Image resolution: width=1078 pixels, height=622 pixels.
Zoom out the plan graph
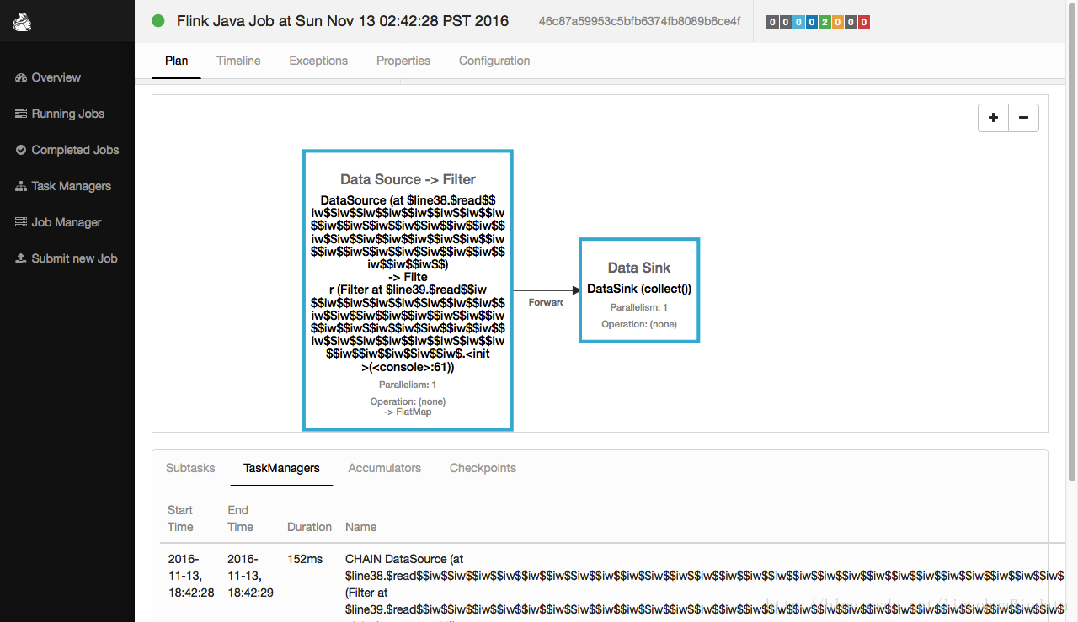point(1023,118)
